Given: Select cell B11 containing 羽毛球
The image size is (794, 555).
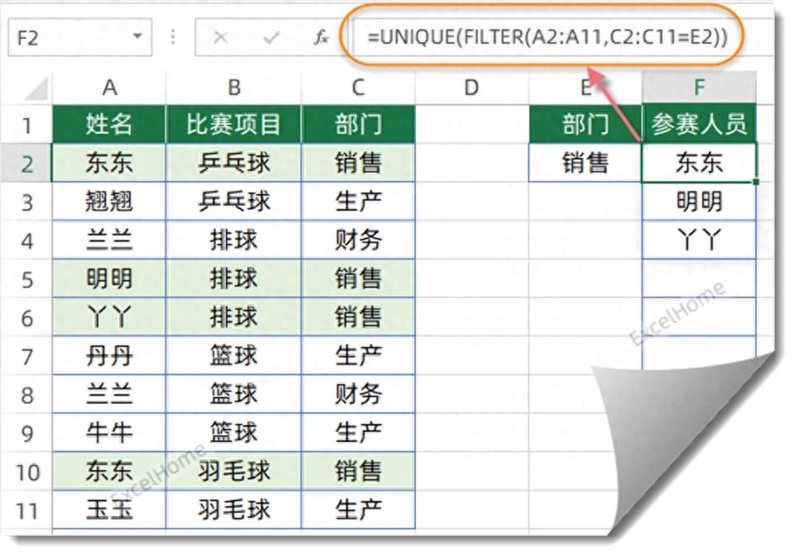Looking at the screenshot, I should [x=233, y=510].
